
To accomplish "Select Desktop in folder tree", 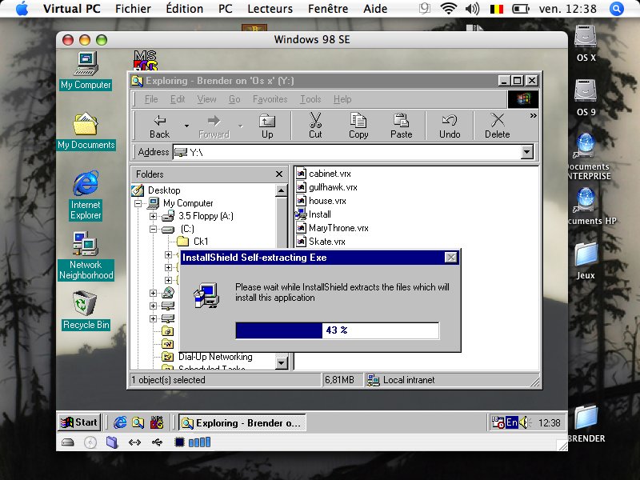I will coord(164,190).
